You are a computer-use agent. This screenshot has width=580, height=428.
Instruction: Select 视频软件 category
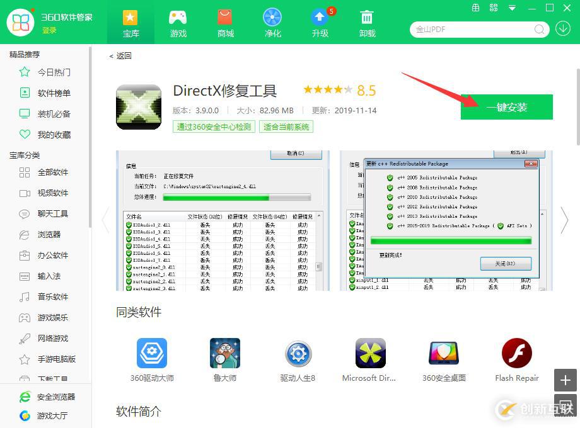44,193
